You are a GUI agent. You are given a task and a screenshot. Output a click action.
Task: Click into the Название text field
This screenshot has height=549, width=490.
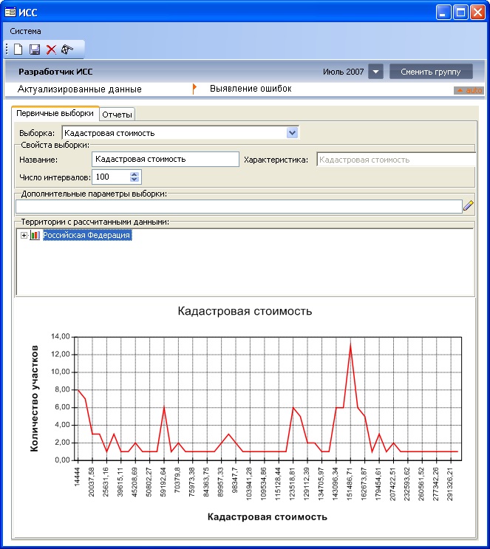(x=166, y=159)
